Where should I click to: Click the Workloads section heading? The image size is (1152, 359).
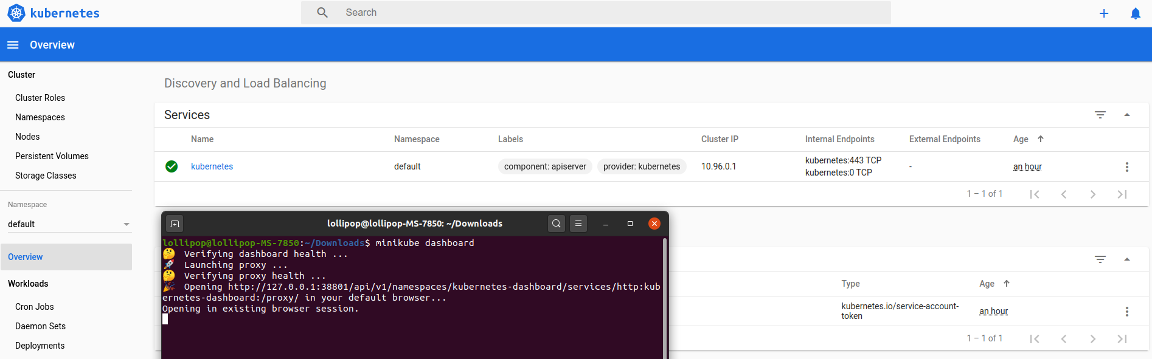(28, 284)
